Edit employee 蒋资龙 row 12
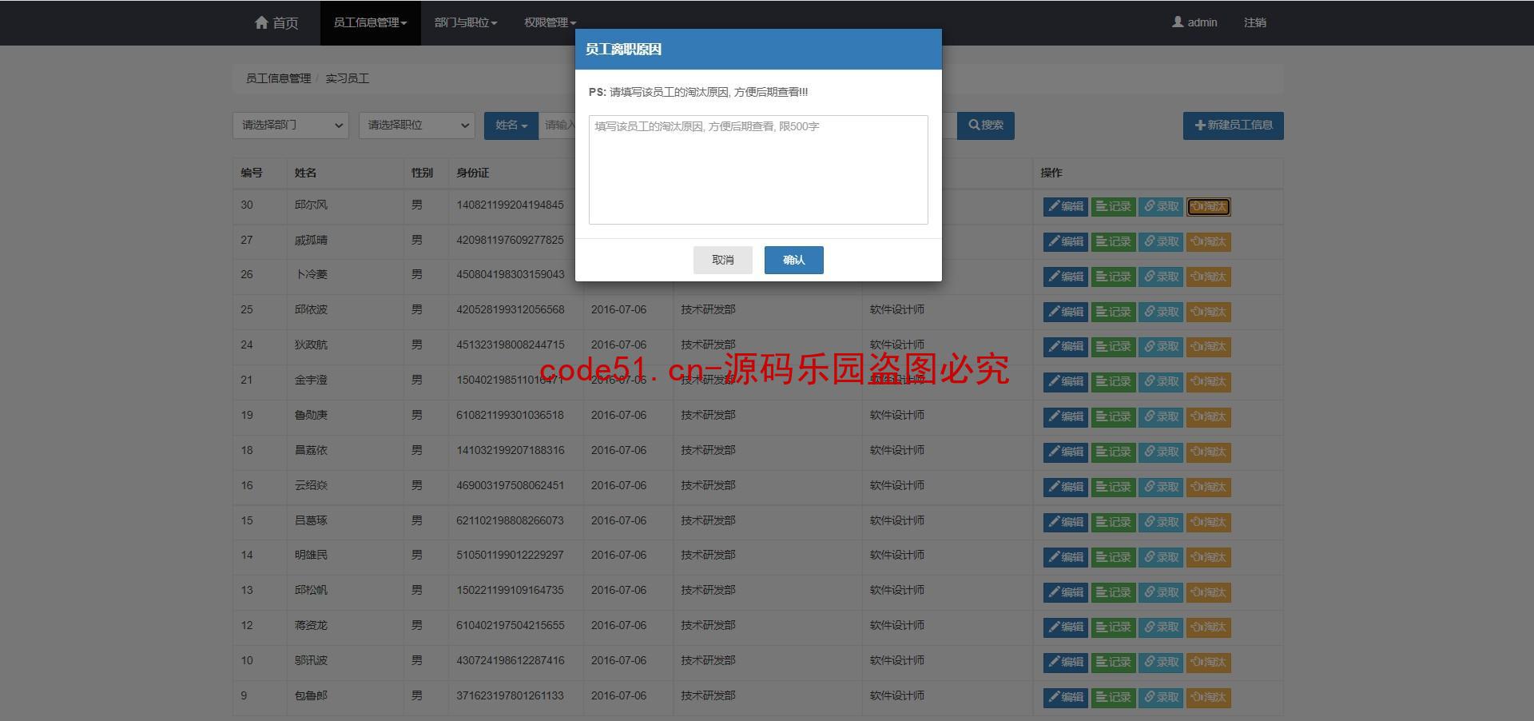 coord(1065,627)
